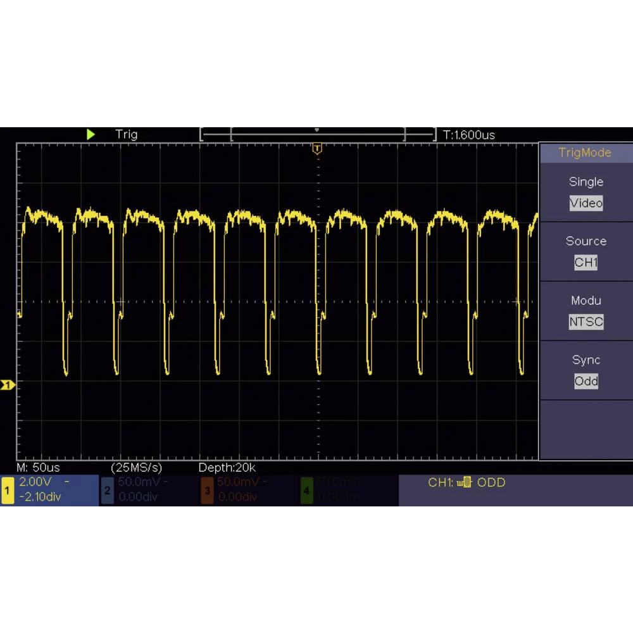Click the M: 50us timebase readout
633x633 pixels.
38,468
